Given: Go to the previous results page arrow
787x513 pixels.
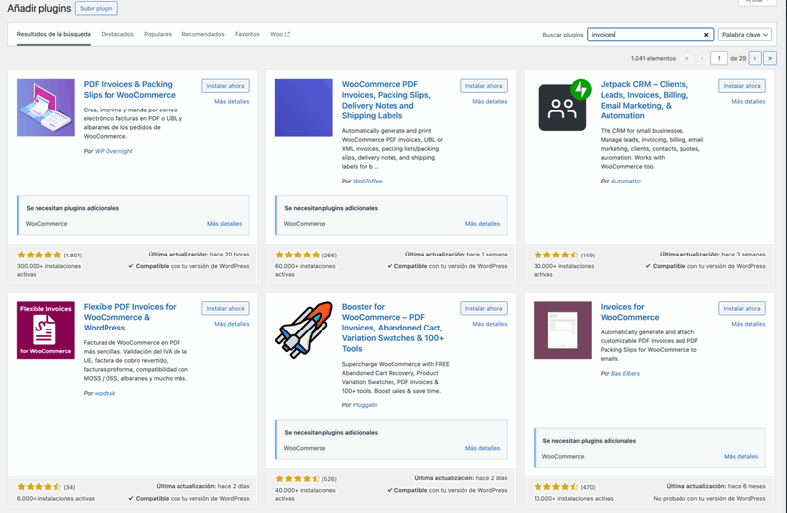Looking at the screenshot, I should pos(702,59).
